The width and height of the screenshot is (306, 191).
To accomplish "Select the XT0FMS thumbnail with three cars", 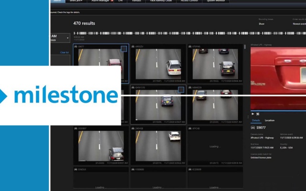I will (215, 64).
